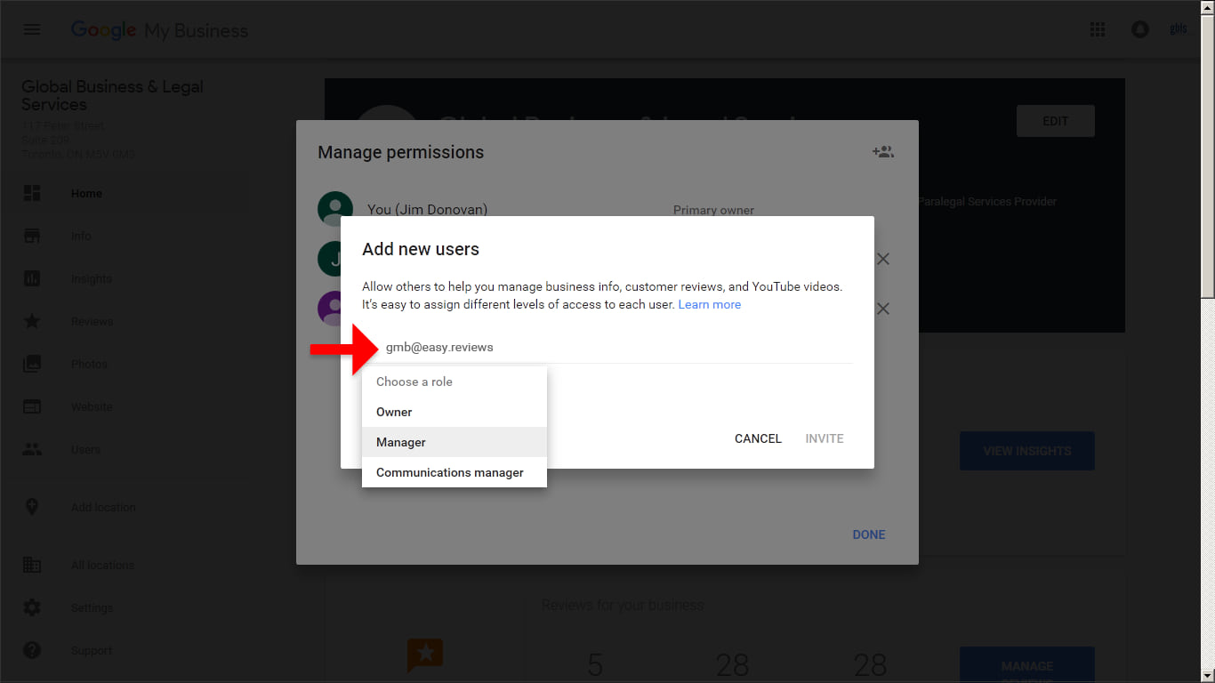Click the MANAGE REVIEWS button

(x=1027, y=665)
